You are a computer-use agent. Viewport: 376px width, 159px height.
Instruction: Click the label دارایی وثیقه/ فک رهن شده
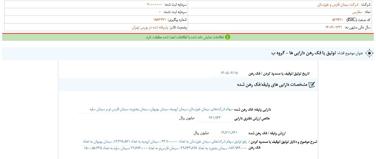click(252, 109)
